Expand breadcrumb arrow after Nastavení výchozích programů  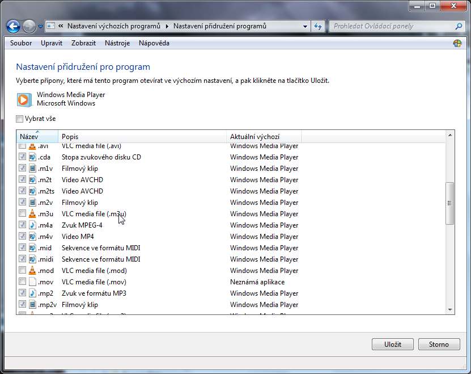tap(167, 27)
